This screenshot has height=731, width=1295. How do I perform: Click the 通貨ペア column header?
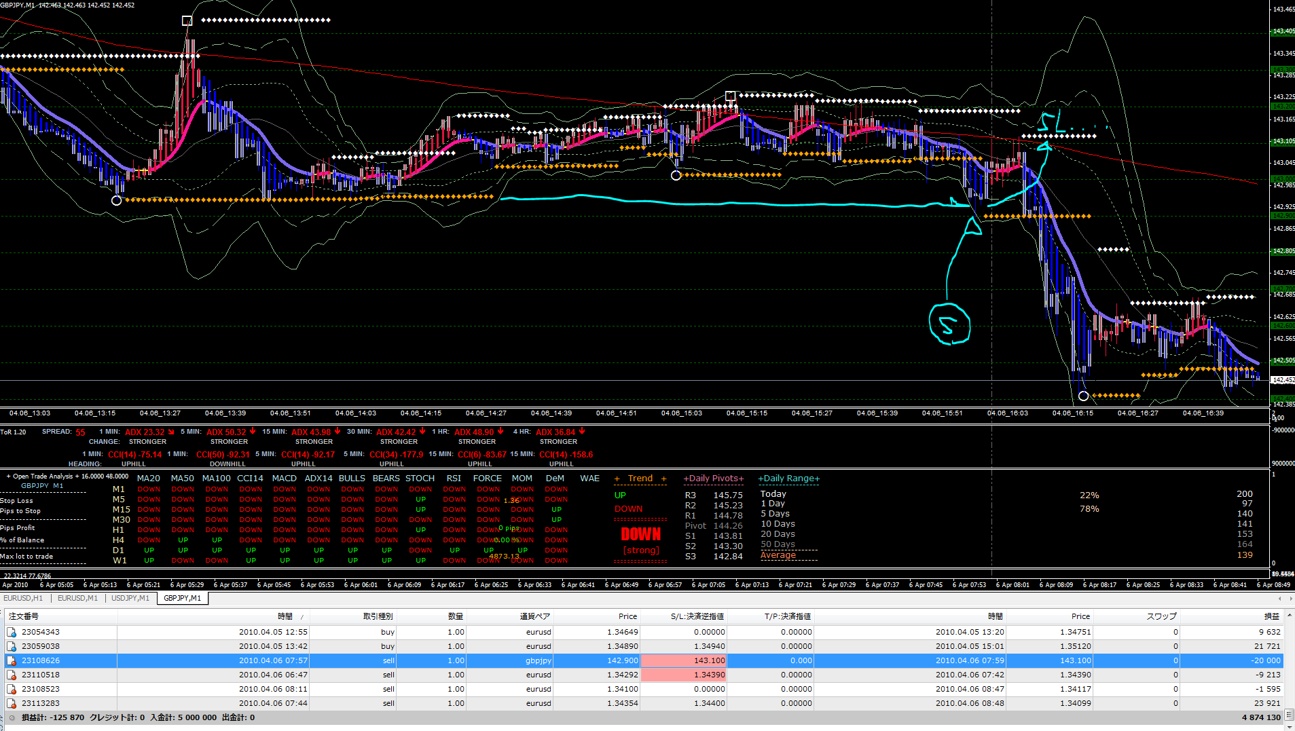535,616
